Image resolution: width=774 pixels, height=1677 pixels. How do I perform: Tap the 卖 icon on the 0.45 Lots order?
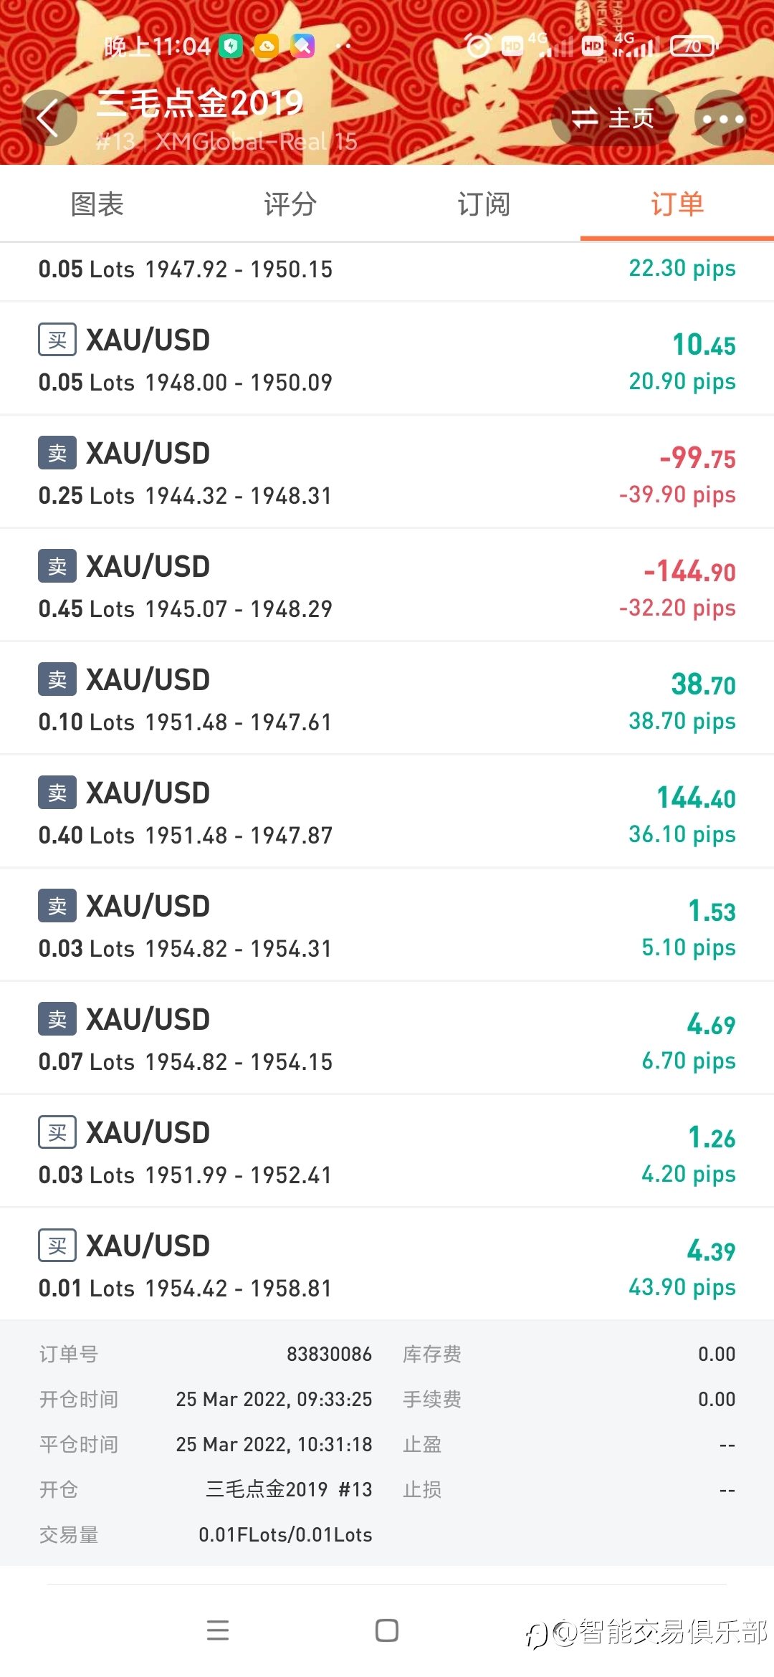tap(57, 566)
